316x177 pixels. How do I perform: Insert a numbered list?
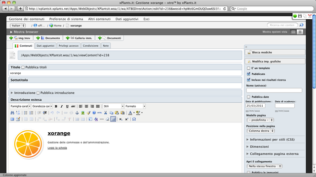31,113
